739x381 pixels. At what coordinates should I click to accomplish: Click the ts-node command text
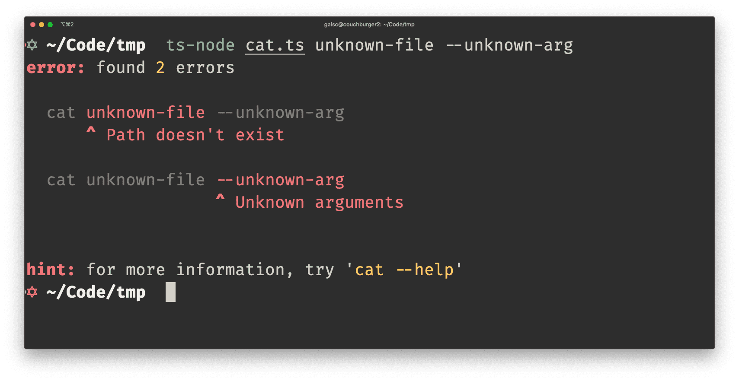coord(200,45)
